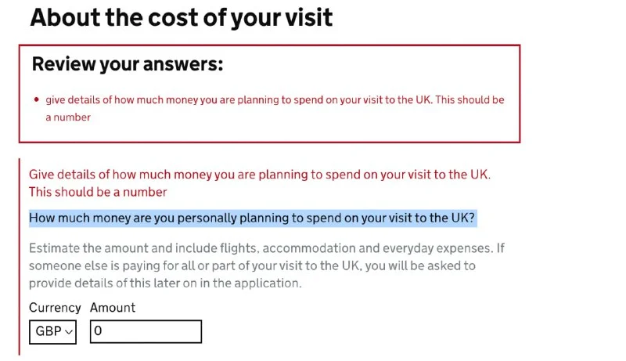Open the GBP currency dropdown
The width and height of the screenshot is (626, 361).
(x=53, y=331)
